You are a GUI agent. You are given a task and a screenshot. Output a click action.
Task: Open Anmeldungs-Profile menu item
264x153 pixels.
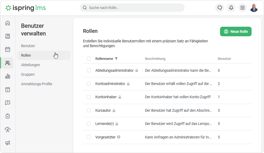pyautogui.click(x=37, y=84)
